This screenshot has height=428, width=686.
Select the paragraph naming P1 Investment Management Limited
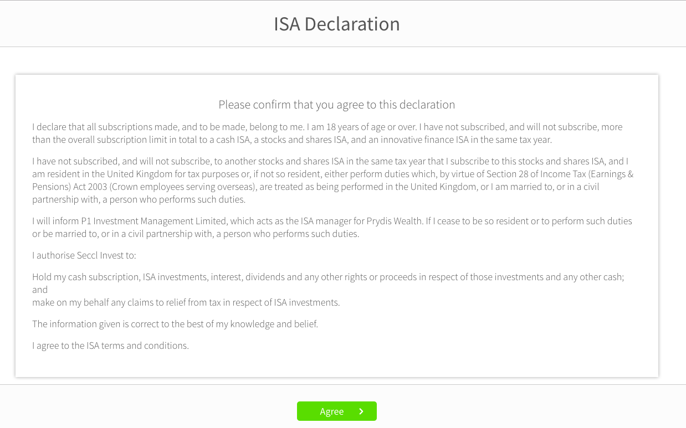(332, 227)
